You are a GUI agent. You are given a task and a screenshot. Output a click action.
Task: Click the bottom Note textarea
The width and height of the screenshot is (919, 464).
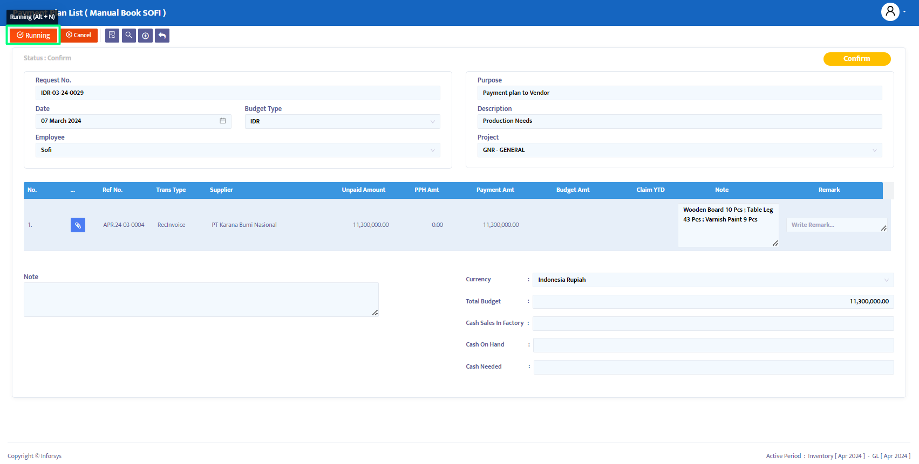coord(201,300)
